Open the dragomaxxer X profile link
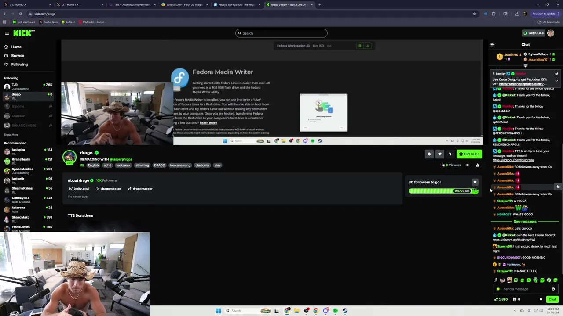 (x=109, y=189)
